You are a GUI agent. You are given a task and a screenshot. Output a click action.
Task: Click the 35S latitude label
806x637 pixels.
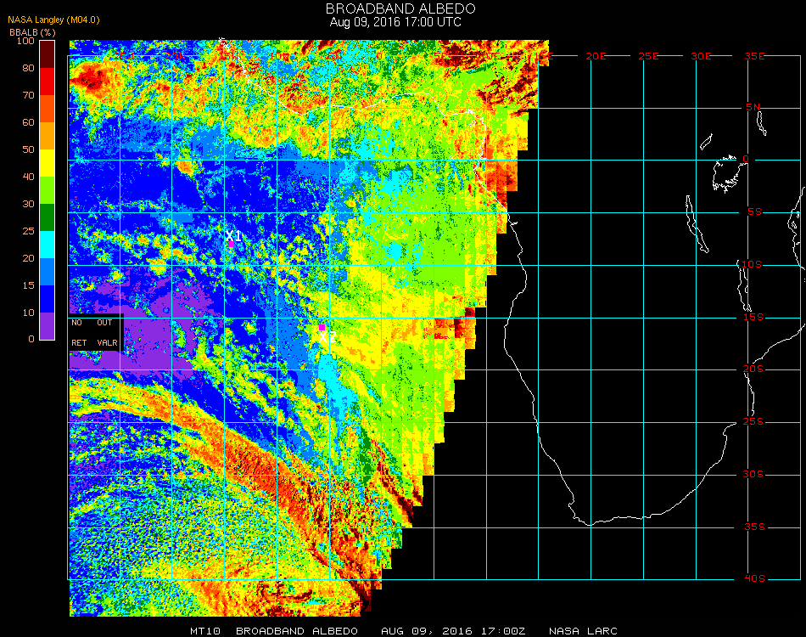[x=754, y=527]
